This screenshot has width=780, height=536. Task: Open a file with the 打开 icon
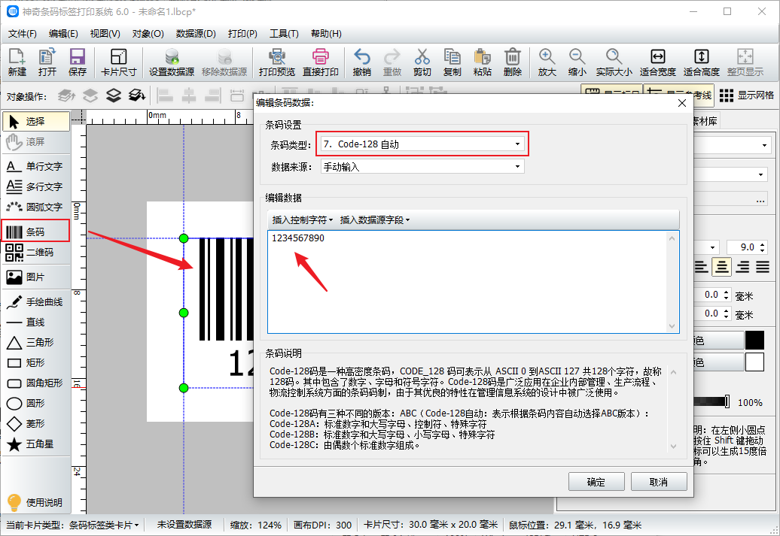47,62
